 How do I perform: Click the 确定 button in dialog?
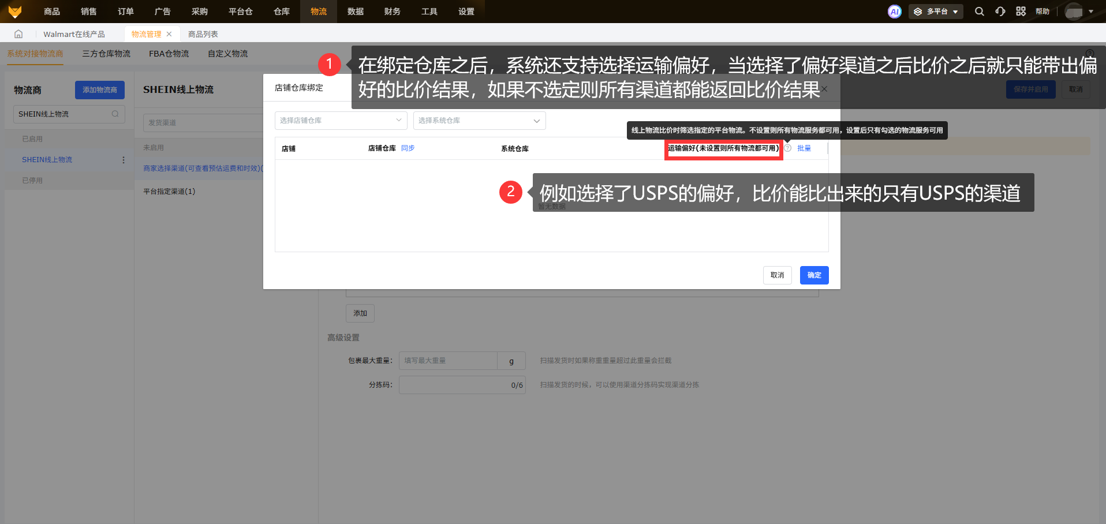[x=814, y=275]
